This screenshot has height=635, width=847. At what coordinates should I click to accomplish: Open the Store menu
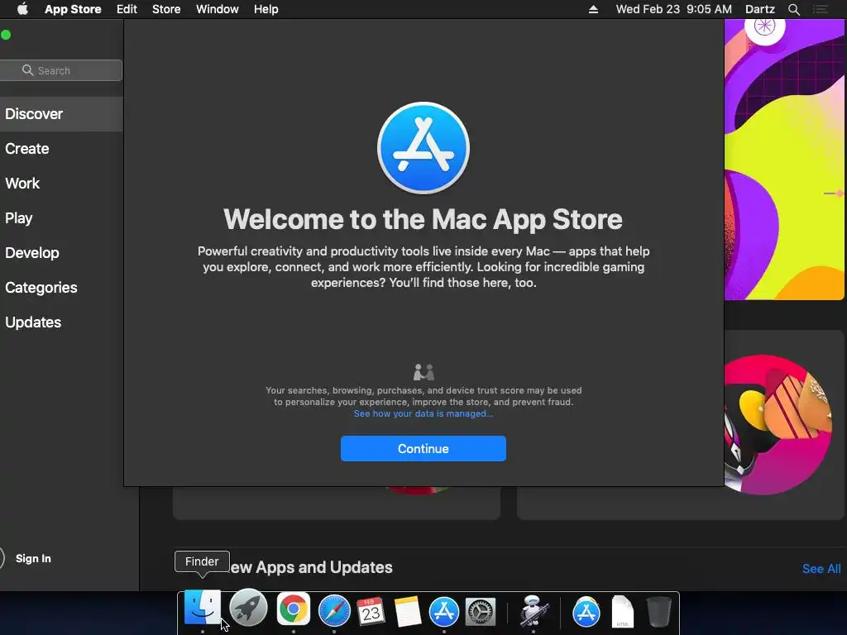click(166, 9)
